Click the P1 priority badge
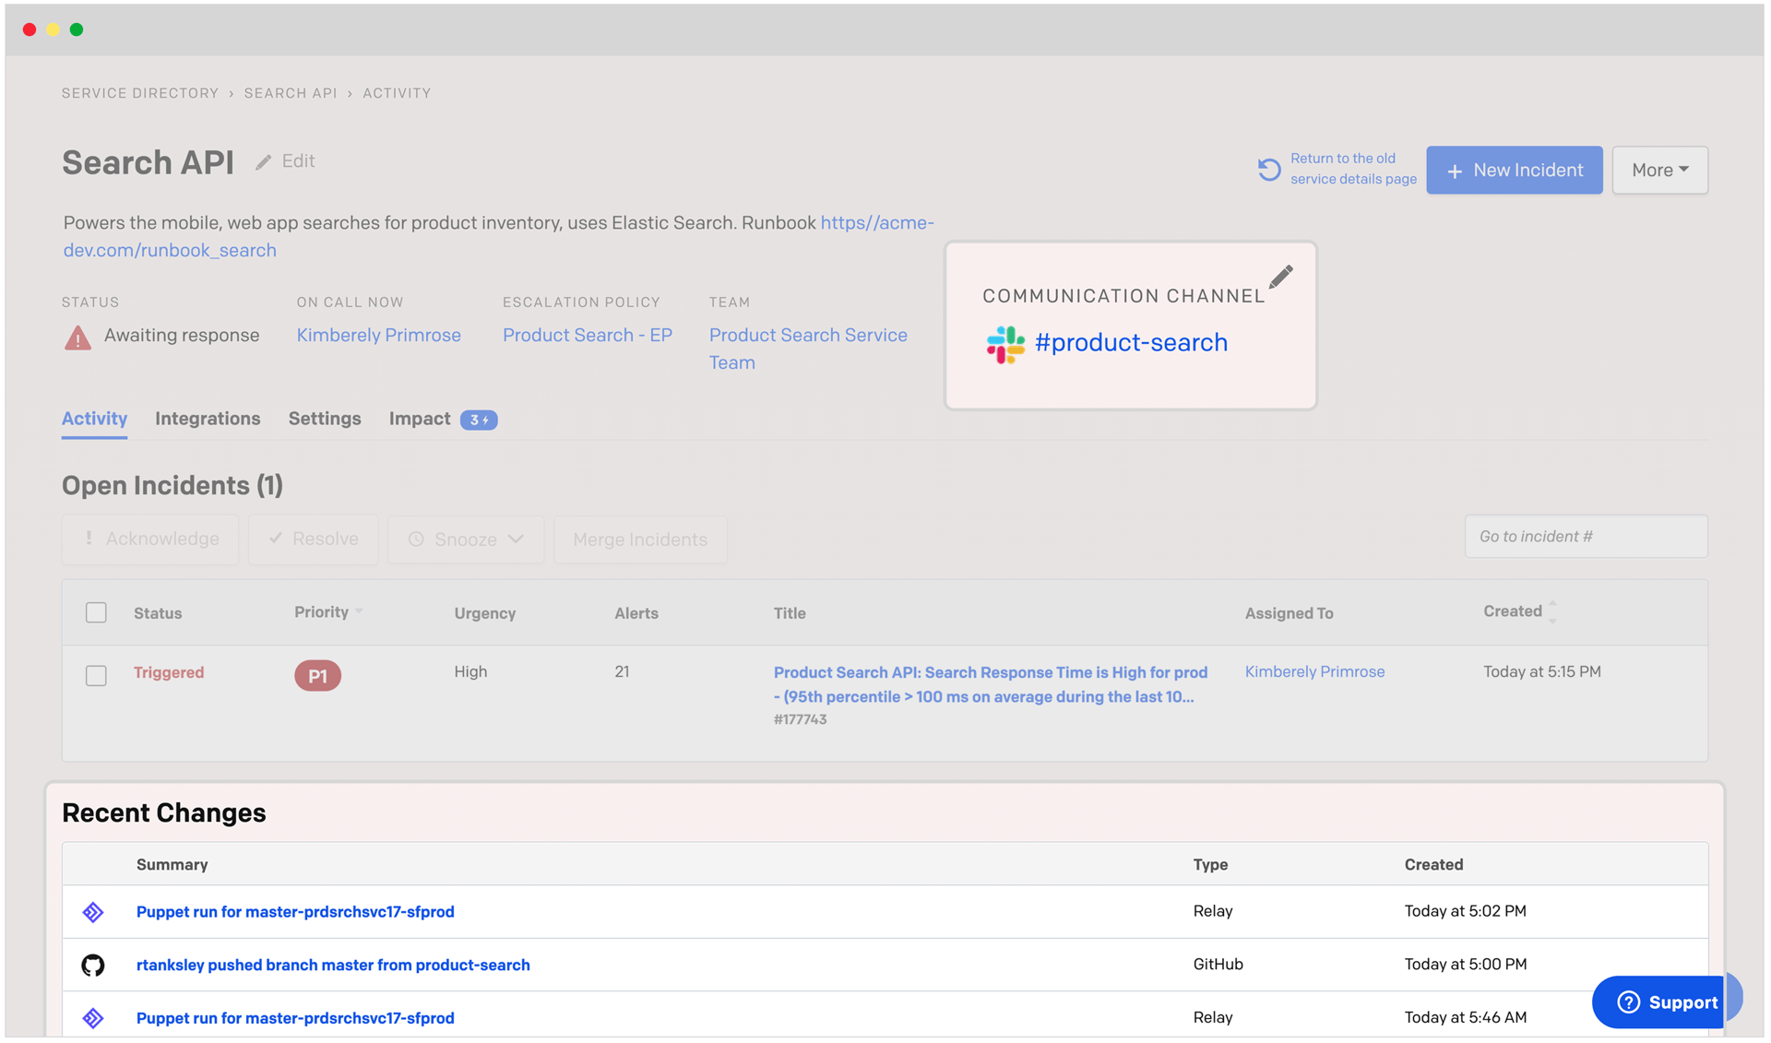Viewport: 1771px width, 1043px height. (317, 676)
